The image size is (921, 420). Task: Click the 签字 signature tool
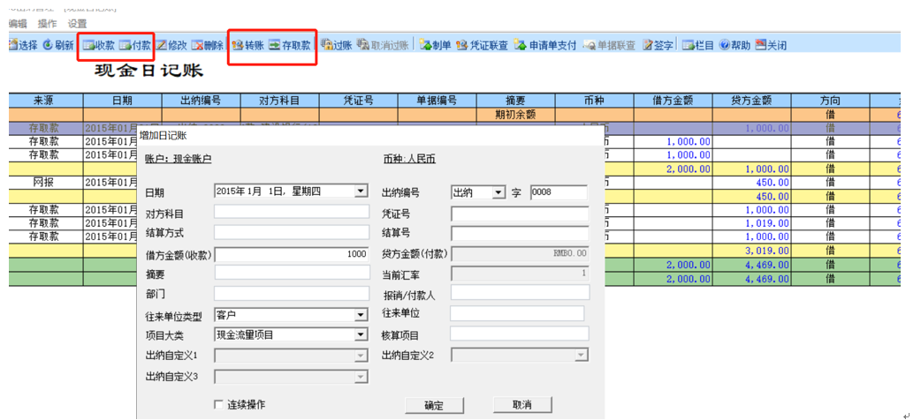[x=658, y=45]
